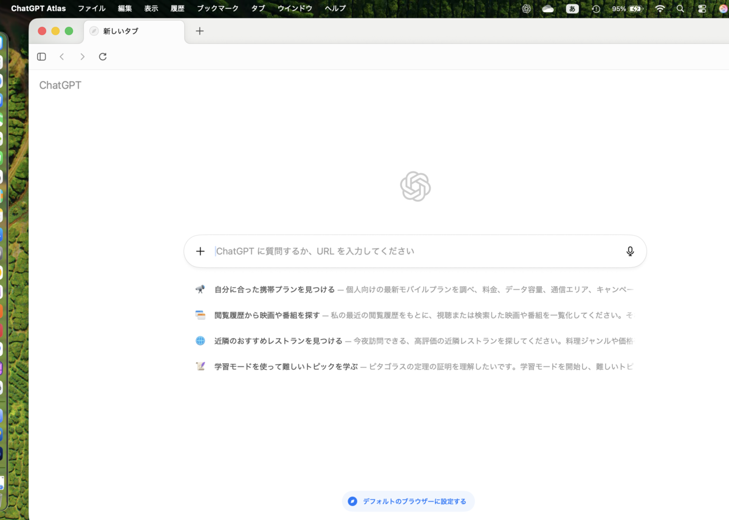Image resolution: width=729 pixels, height=520 pixels.
Task: Open the ヘルプ menu
Action: pos(335,9)
